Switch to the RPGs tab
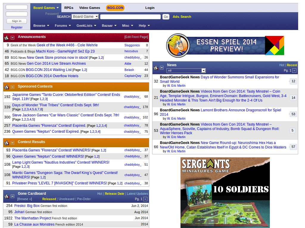This screenshot has width=305, height=228. (x=69, y=8)
